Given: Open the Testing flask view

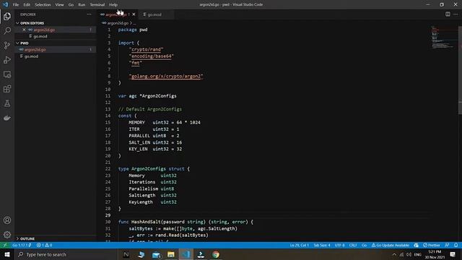Looking at the screenshot, I should (x=7, y=103).
